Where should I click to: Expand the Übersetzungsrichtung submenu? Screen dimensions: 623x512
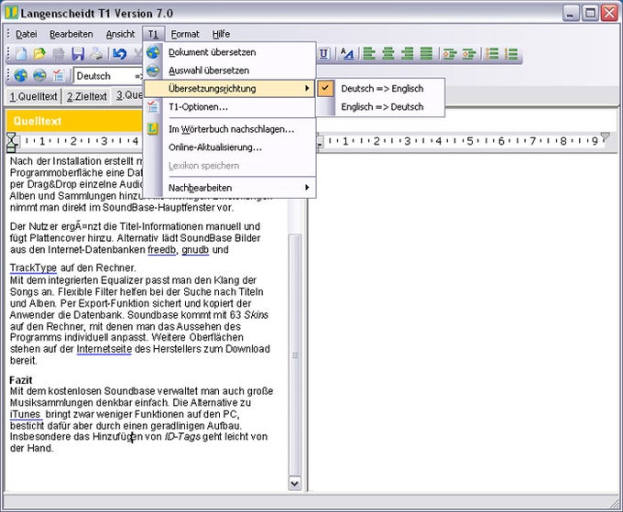(x=230, y=88)
